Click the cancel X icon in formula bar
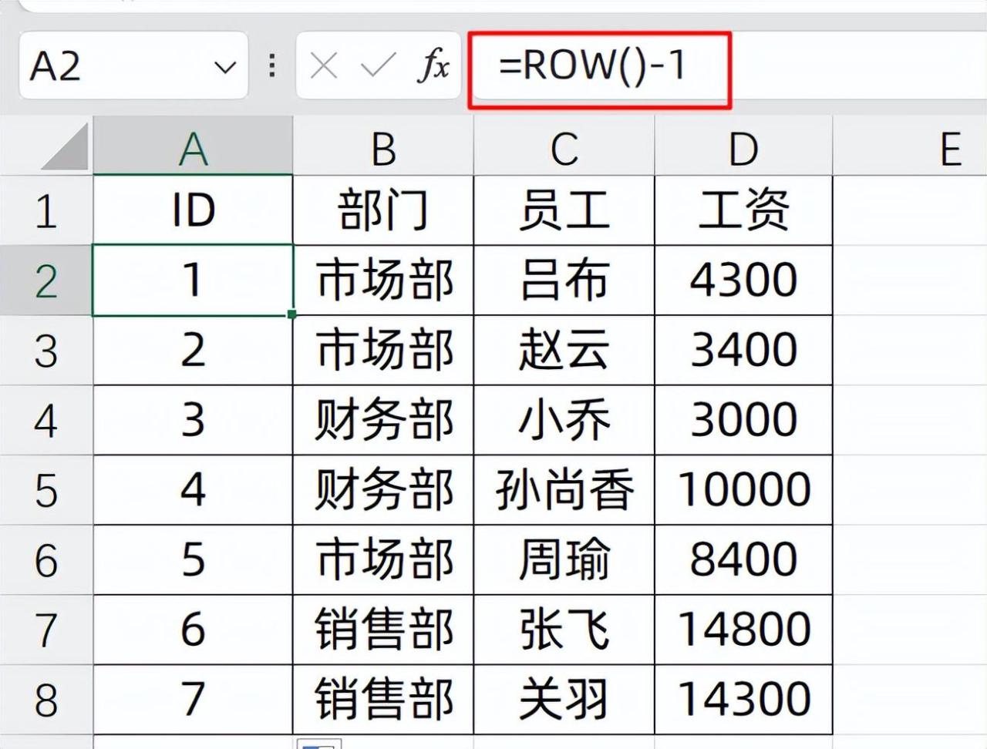The height and width of the screenshot is (749, 987). [323, 66]
